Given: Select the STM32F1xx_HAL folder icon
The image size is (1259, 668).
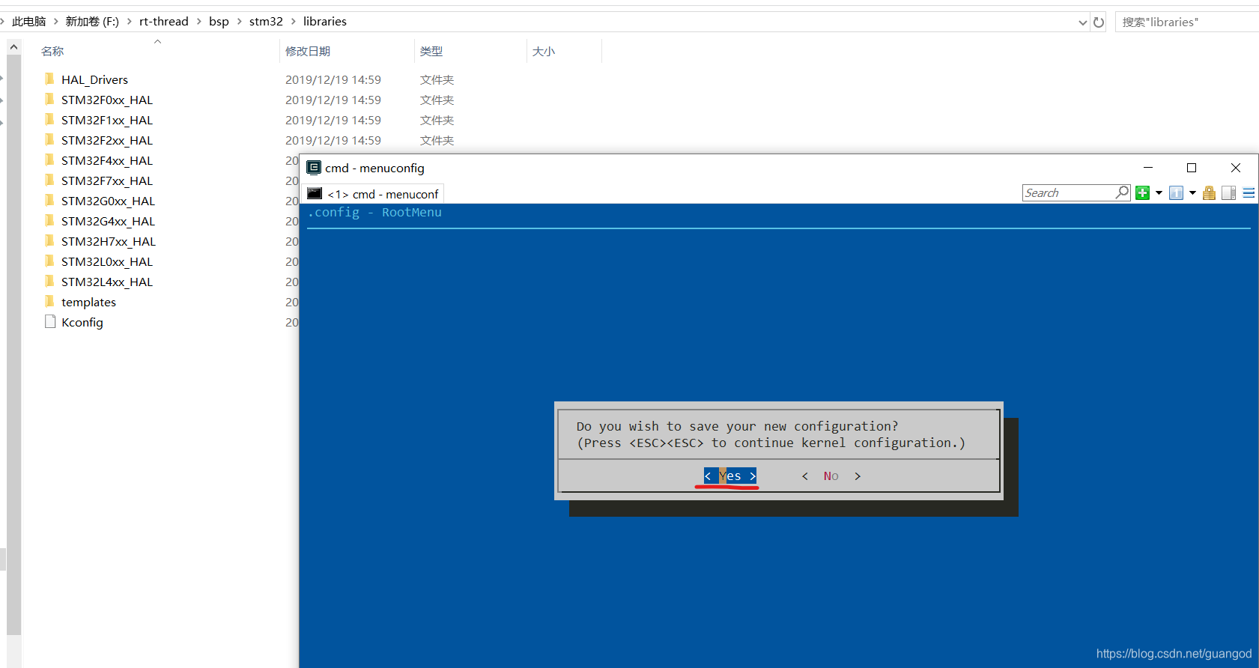Looking at the screenshot, I should (49, 119).
